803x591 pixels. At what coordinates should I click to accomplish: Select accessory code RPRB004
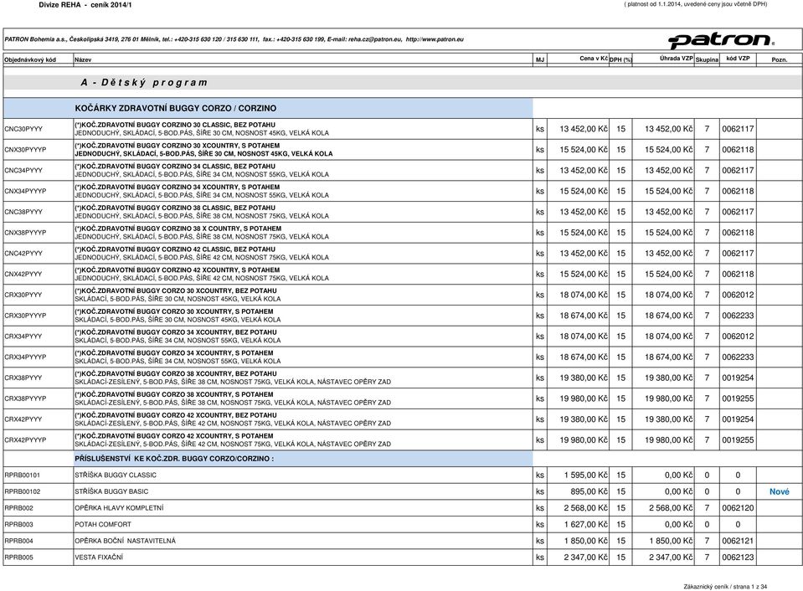19,541
